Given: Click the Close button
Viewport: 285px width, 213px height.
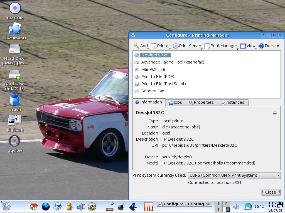Looking at the screenshot, I should pyautogui.click(x=271, y=192).
